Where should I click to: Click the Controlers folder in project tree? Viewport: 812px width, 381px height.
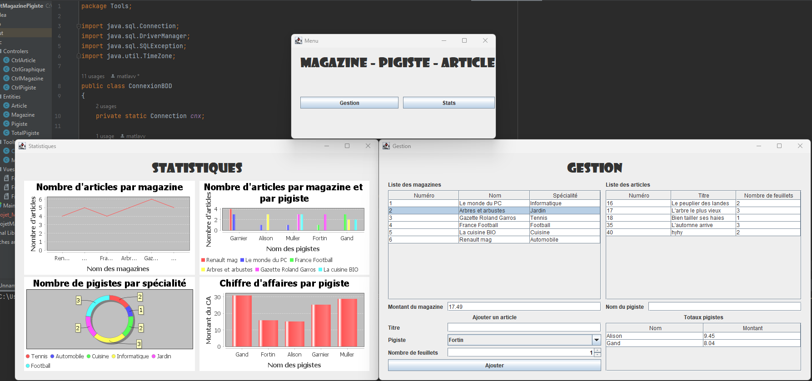pyautogui.click(x=15, y=51)
